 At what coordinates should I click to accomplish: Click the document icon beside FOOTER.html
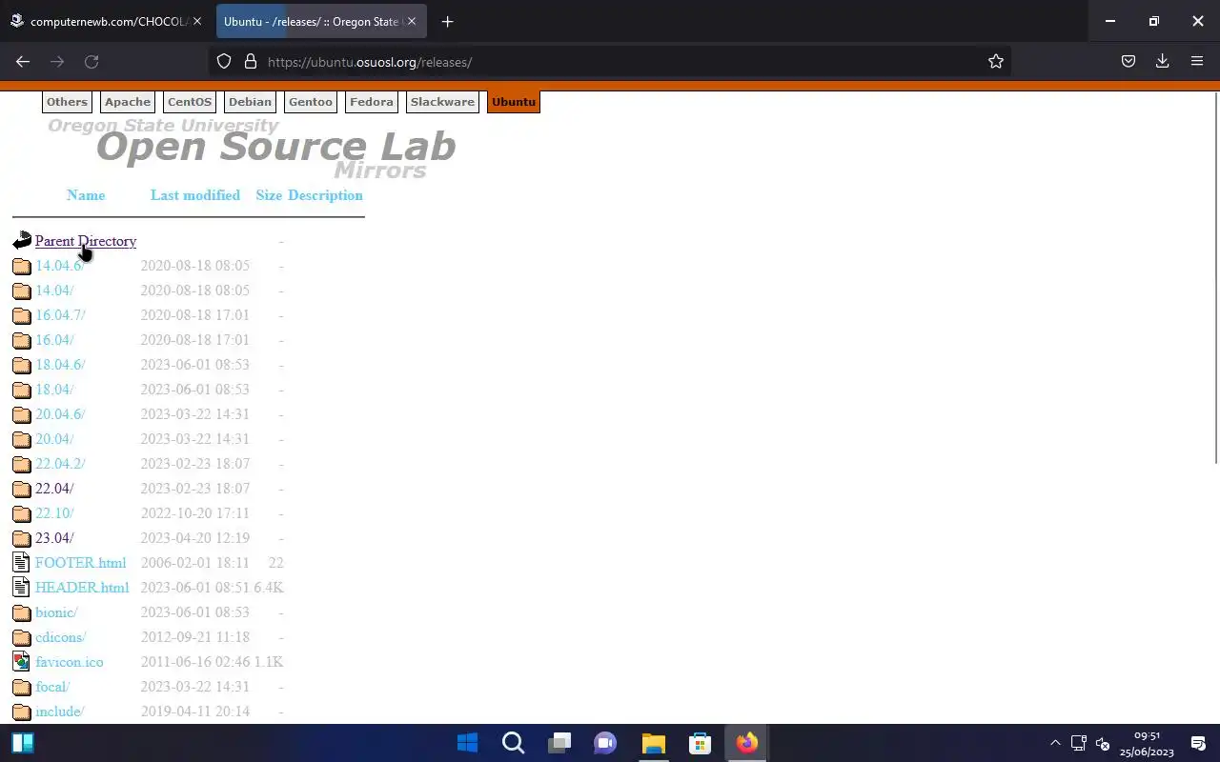(x=21, y=563)
